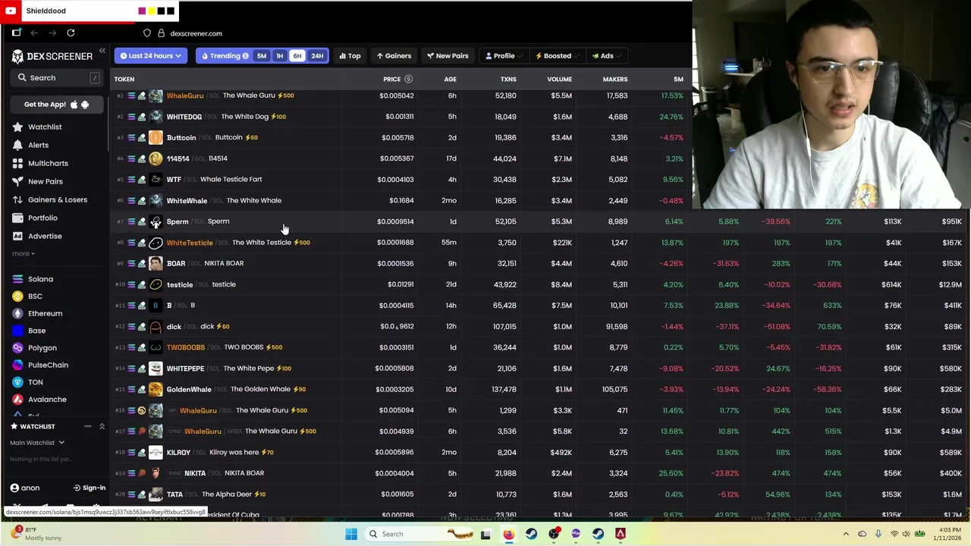Open Multicharts grid icon
The width and height of the screenshot is (971, 546).
pos(17,163)
